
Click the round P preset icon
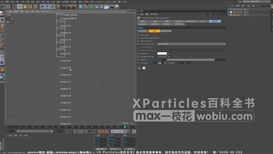pos(139,68)
